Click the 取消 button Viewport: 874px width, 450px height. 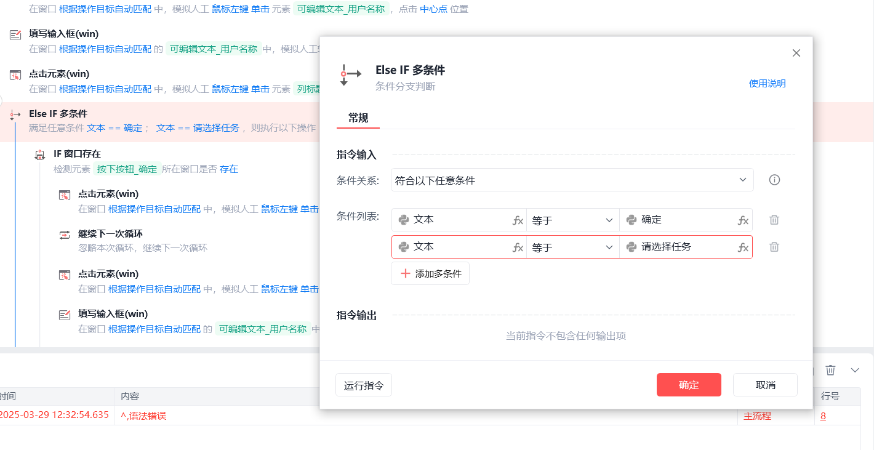765,385
